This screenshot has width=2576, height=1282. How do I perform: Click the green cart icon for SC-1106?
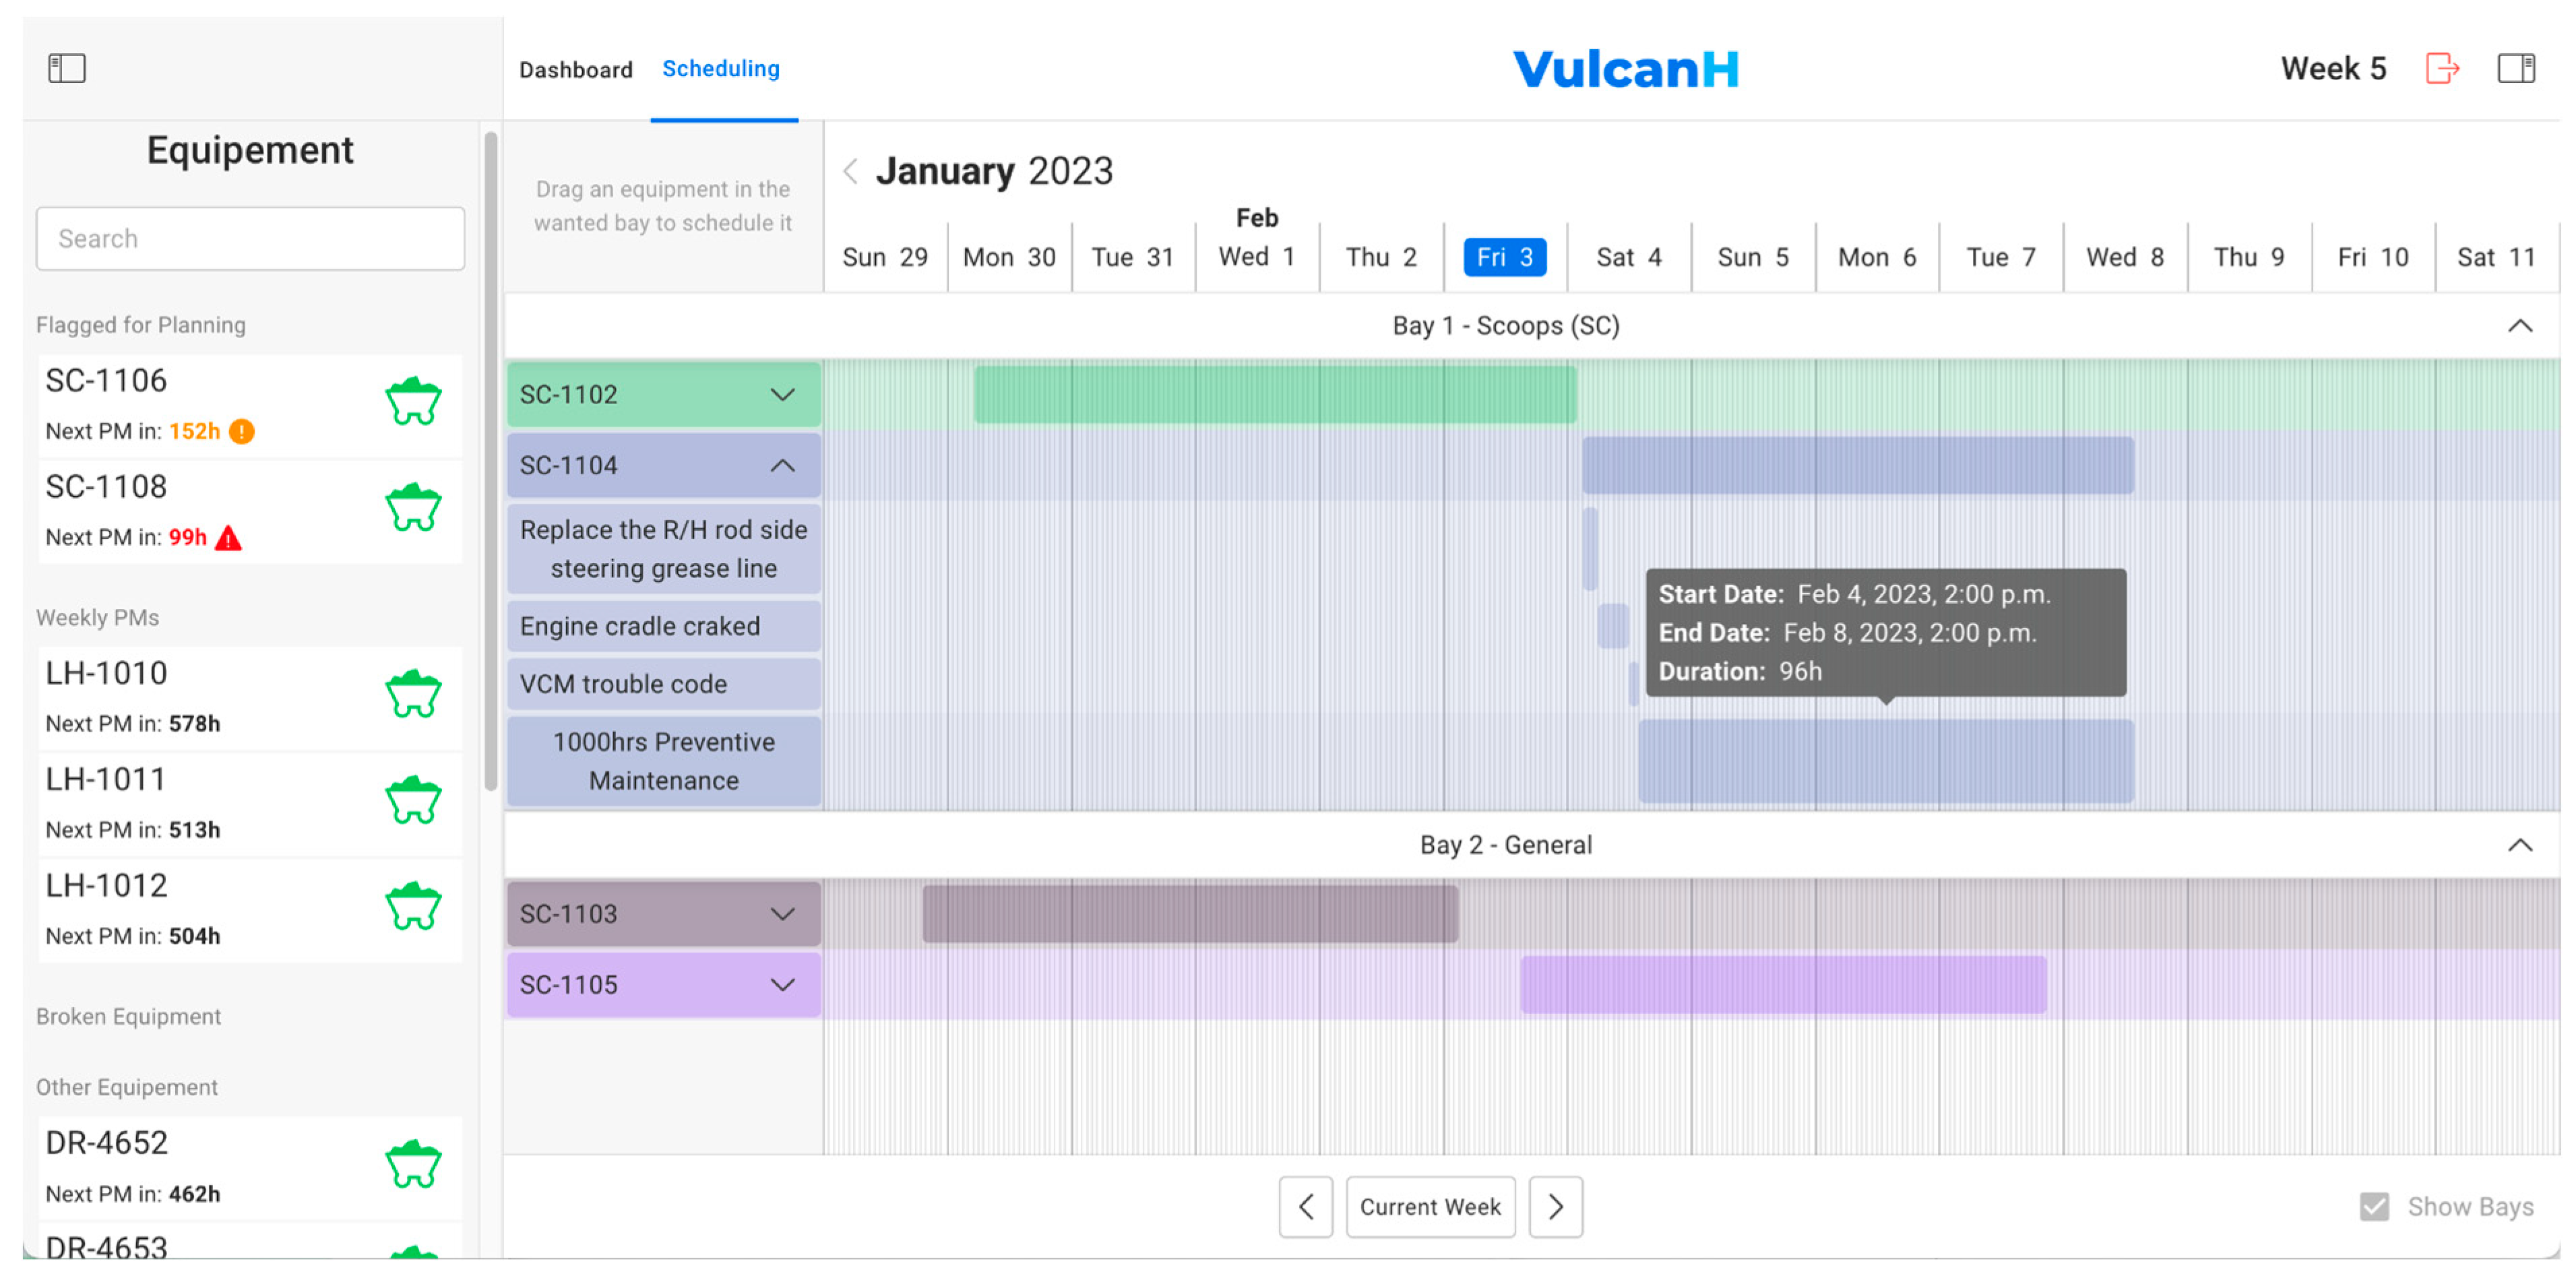(x=413, y=402)
